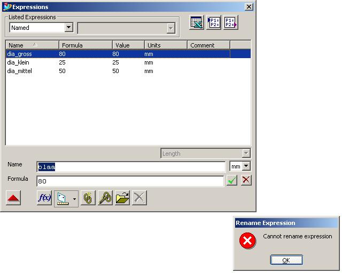This screenshot has height=273, width=342.
Task: Collapse the options with the red triangle
Action: [x=13, y=198]
